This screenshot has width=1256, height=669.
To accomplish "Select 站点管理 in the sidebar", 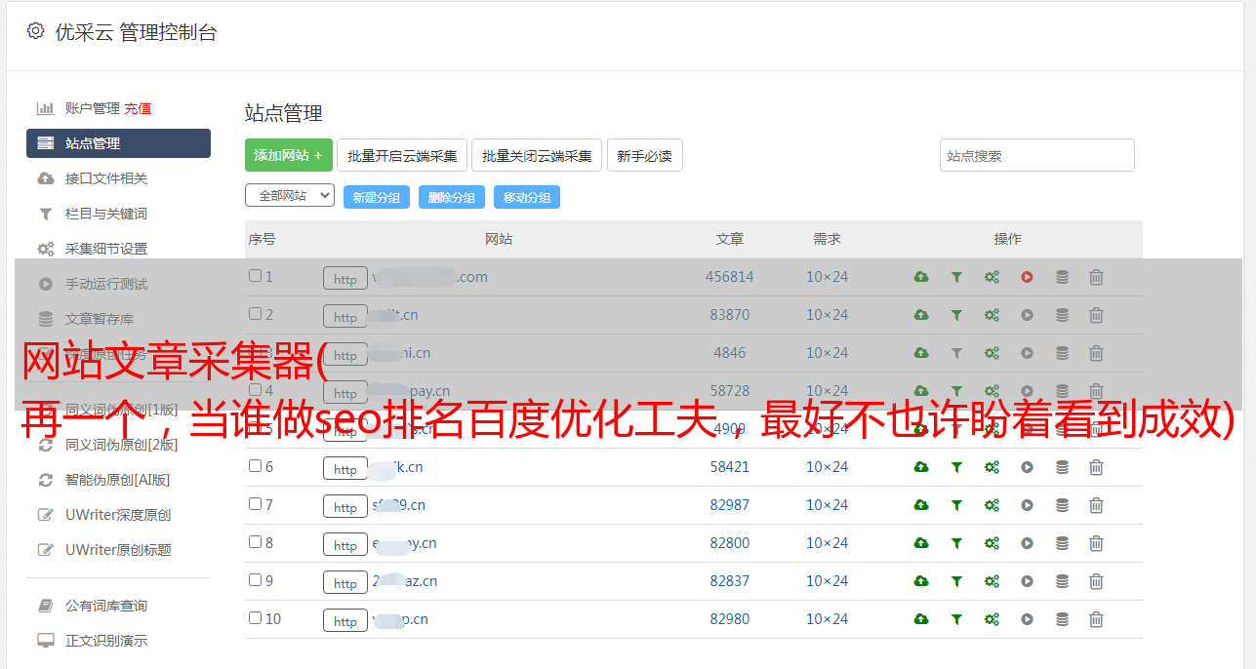I will point(118,143).
